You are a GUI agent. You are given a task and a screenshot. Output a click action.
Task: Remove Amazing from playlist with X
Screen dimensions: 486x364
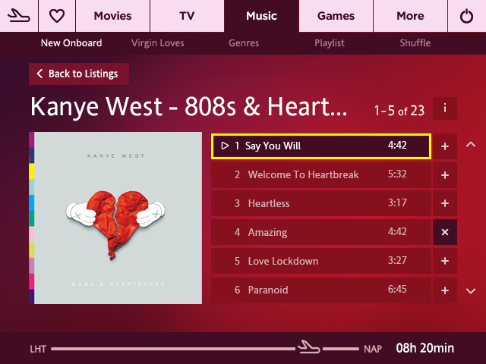[x=445, y=232]
